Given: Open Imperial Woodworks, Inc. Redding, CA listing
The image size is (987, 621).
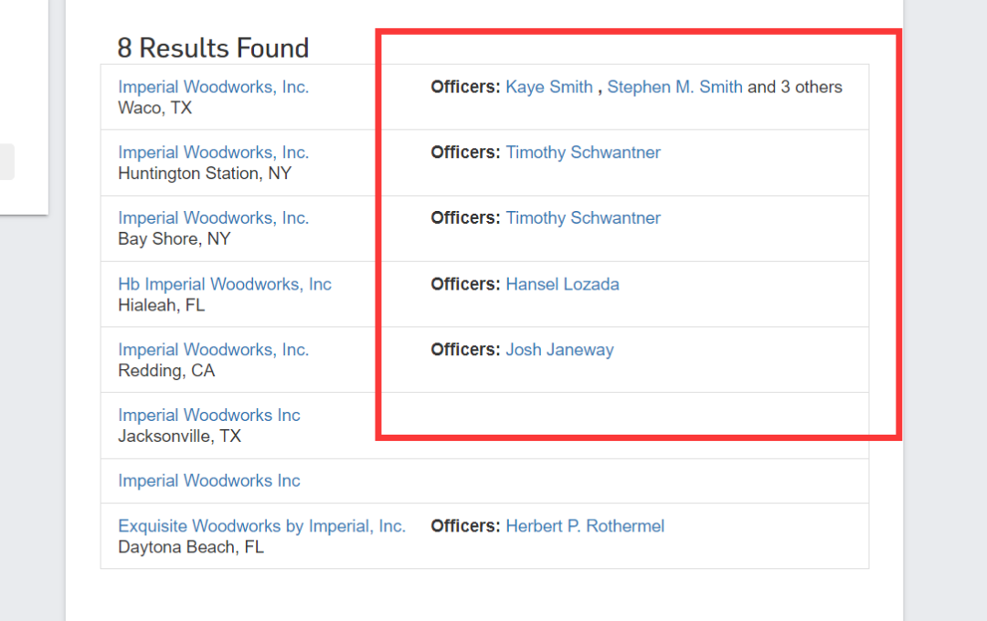Looking at the screenshot, I should [x=213, y=350].
